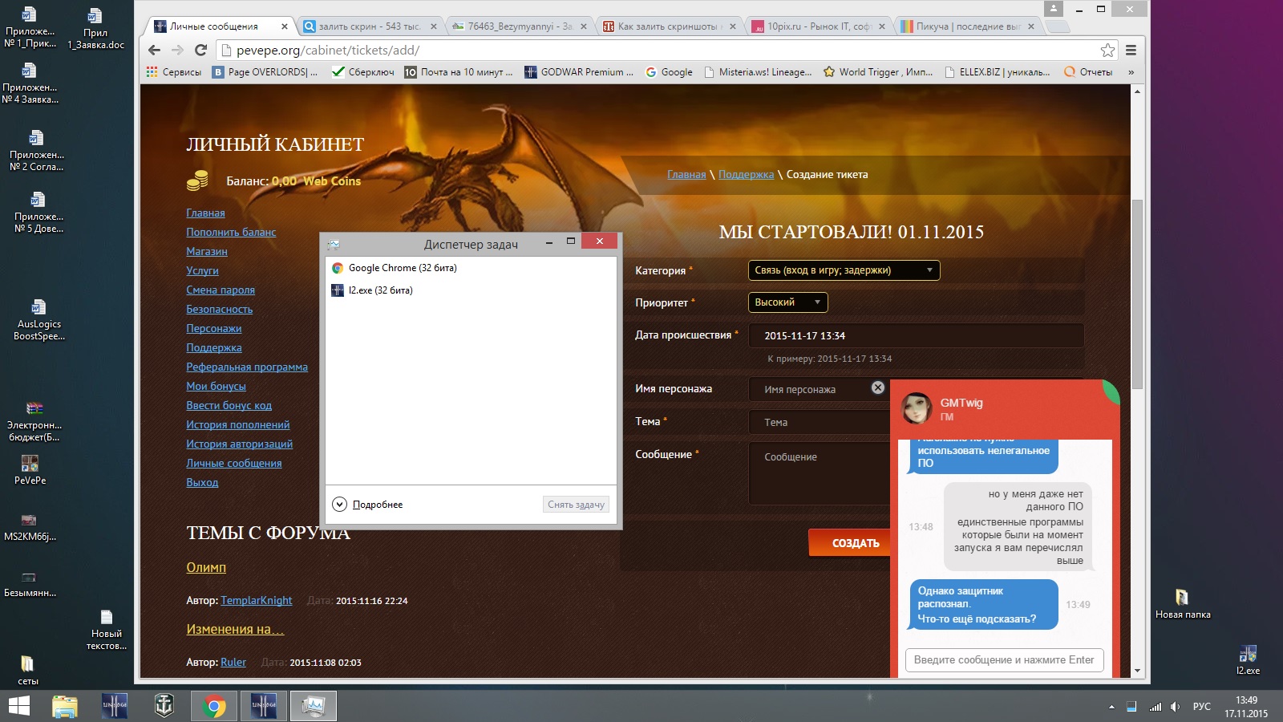Click the volume icon in system tray
Screen dimensions: 1283x722
1175,707
